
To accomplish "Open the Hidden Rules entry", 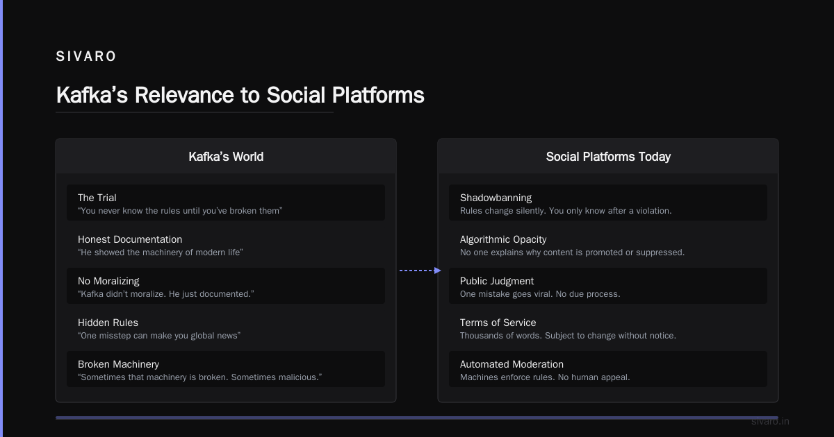I will coord(226,327).
